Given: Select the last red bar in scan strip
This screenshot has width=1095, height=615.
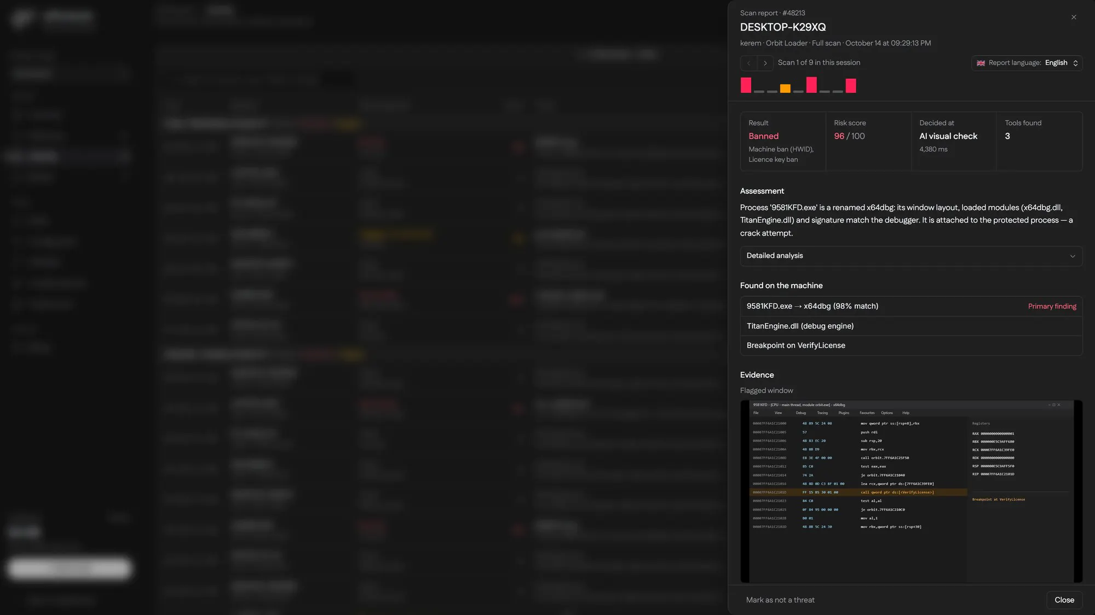Looking at the screenshot, I should [x=851, y=86].
